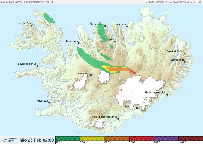Click the Eskifjörður marker dot
This screenshot has width=203, height=144.
[185, 62]
